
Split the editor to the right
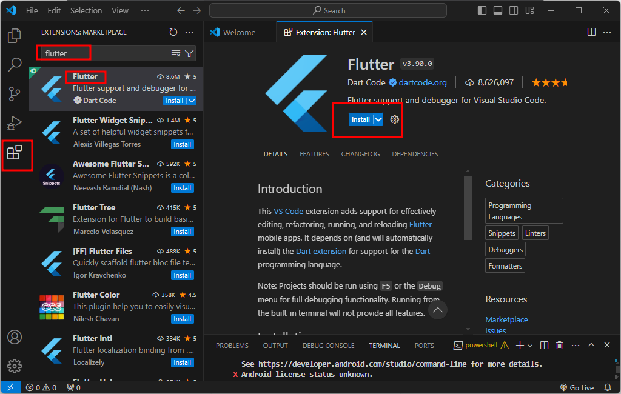point(591,32)
